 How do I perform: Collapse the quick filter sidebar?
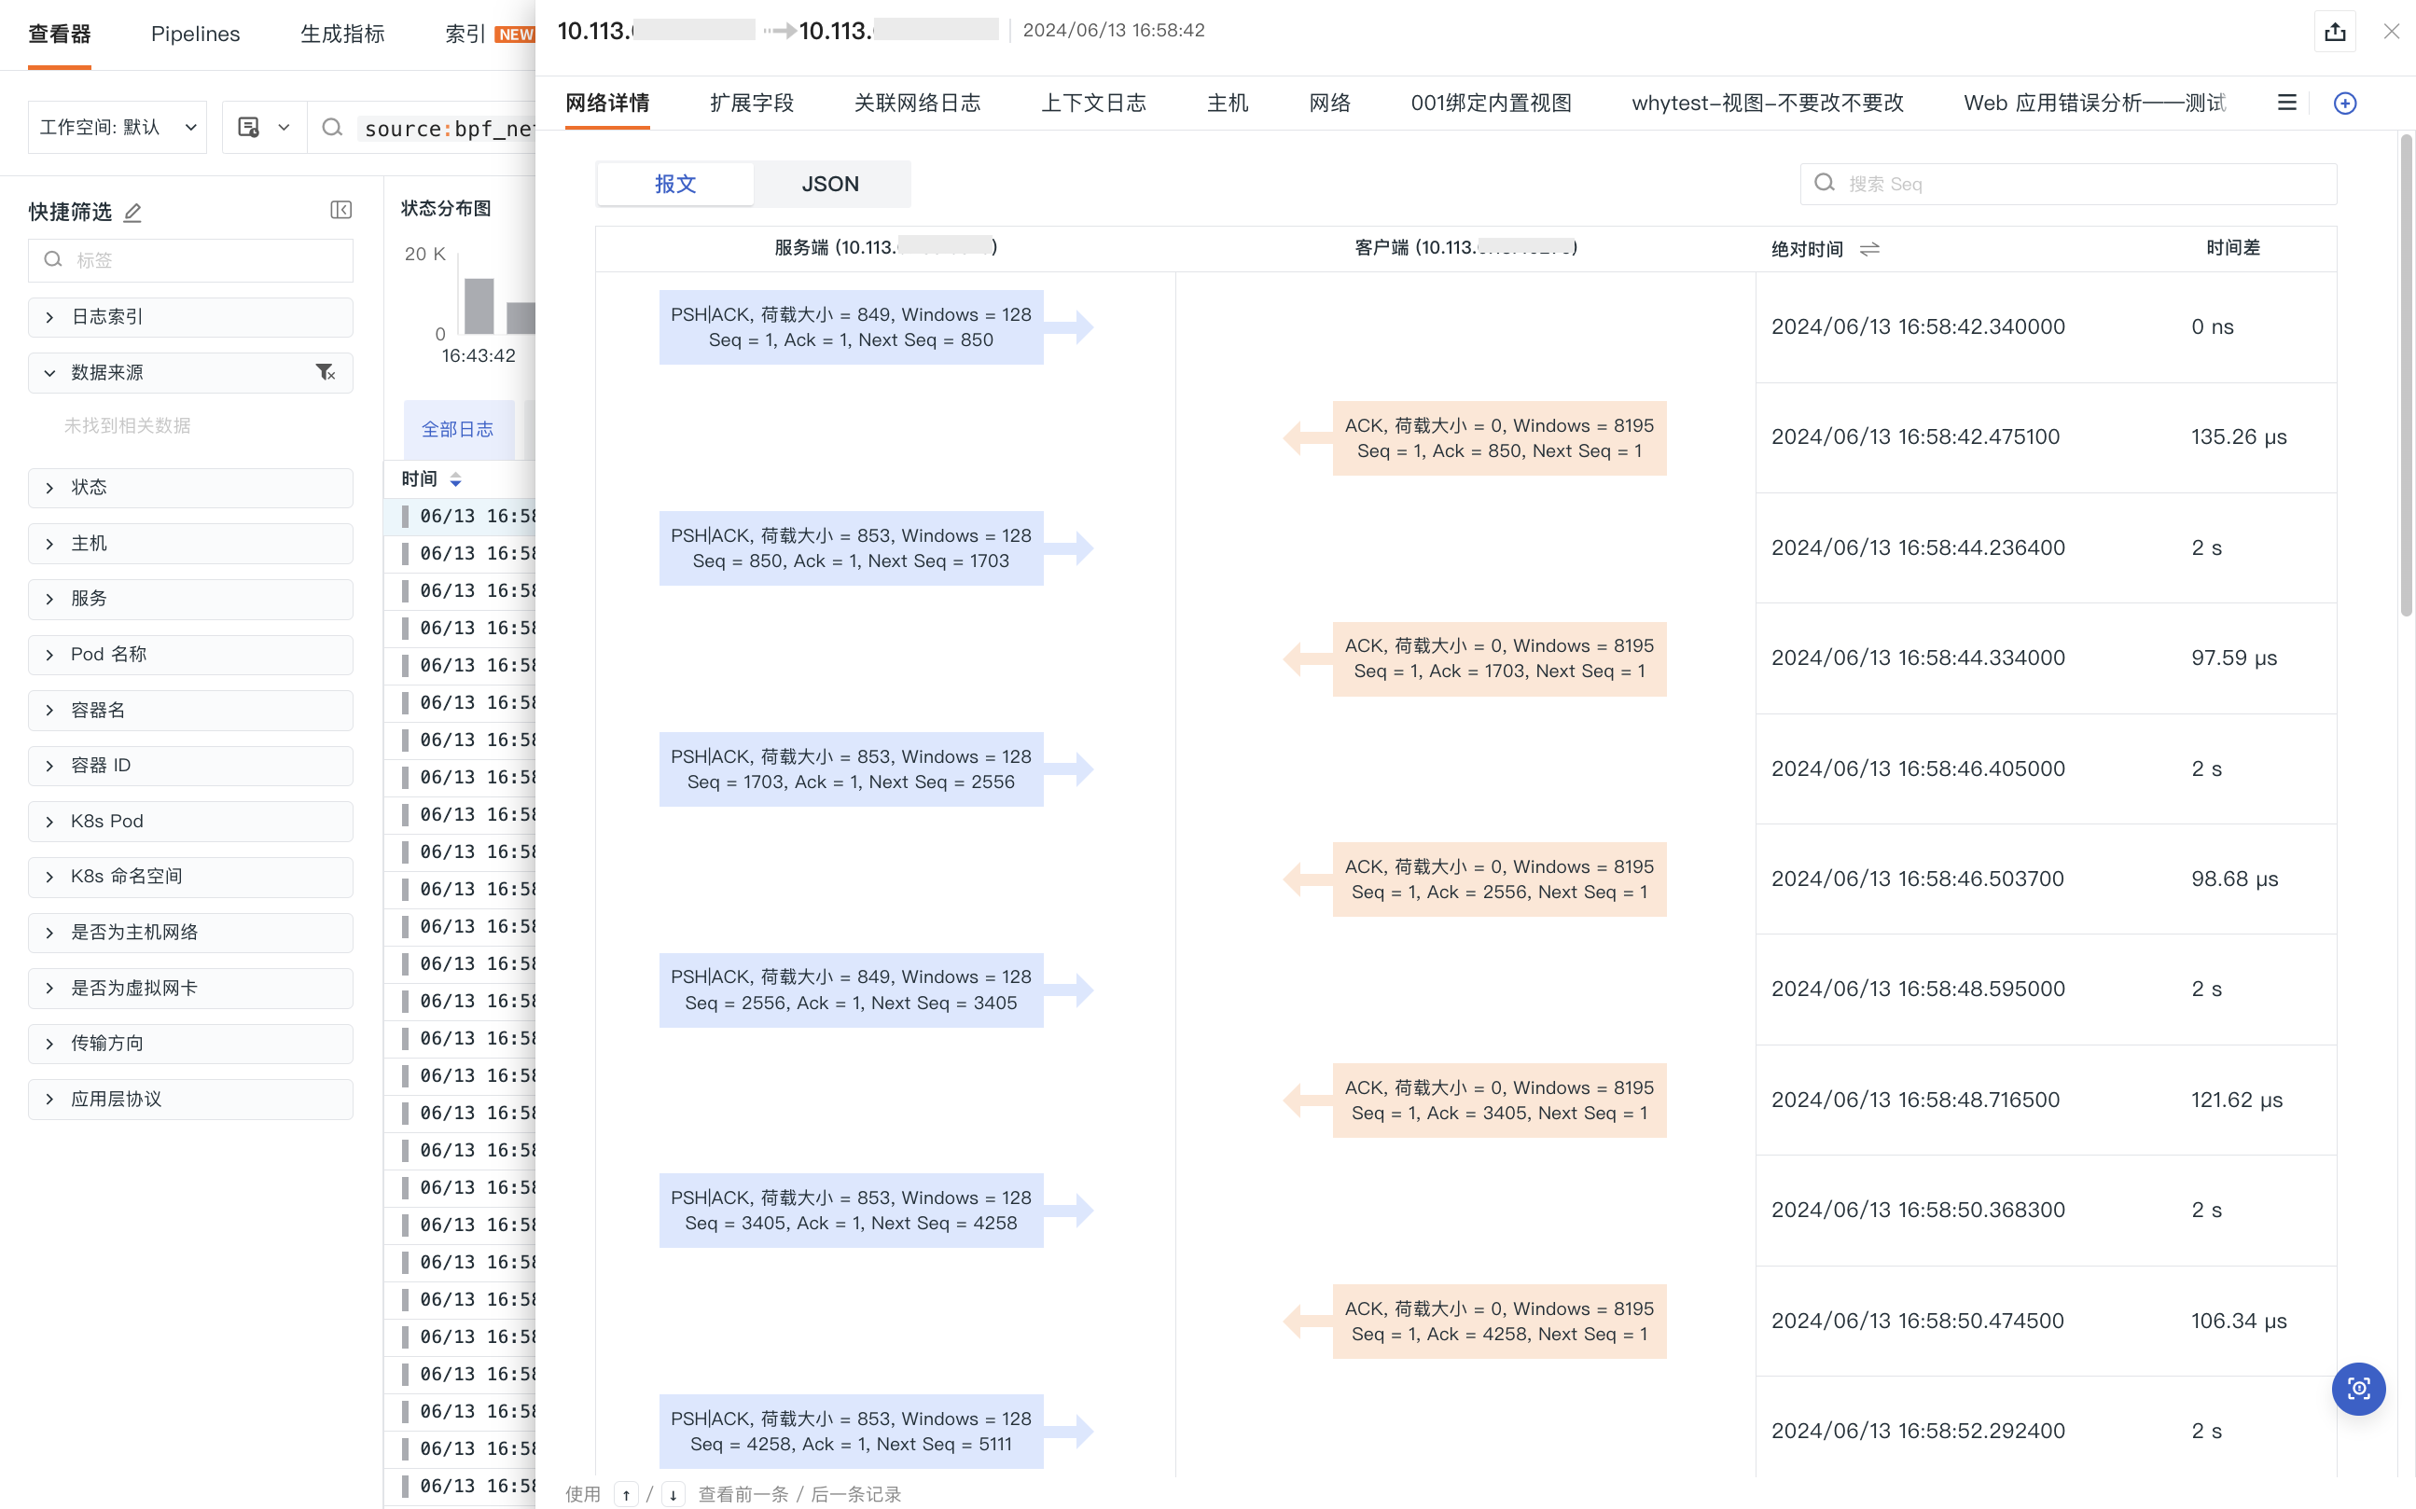pos(340,210)
